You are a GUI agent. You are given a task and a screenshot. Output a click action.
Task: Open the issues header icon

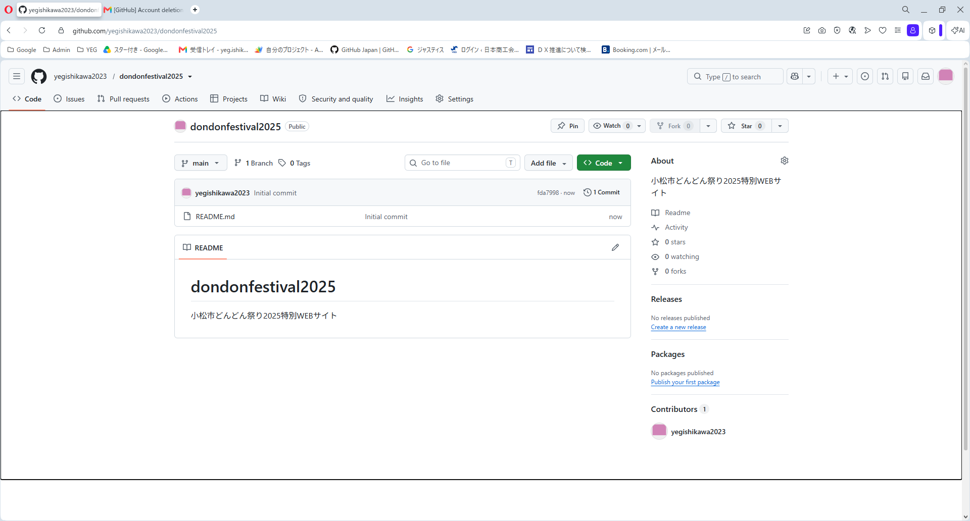(x=865, y=76)
